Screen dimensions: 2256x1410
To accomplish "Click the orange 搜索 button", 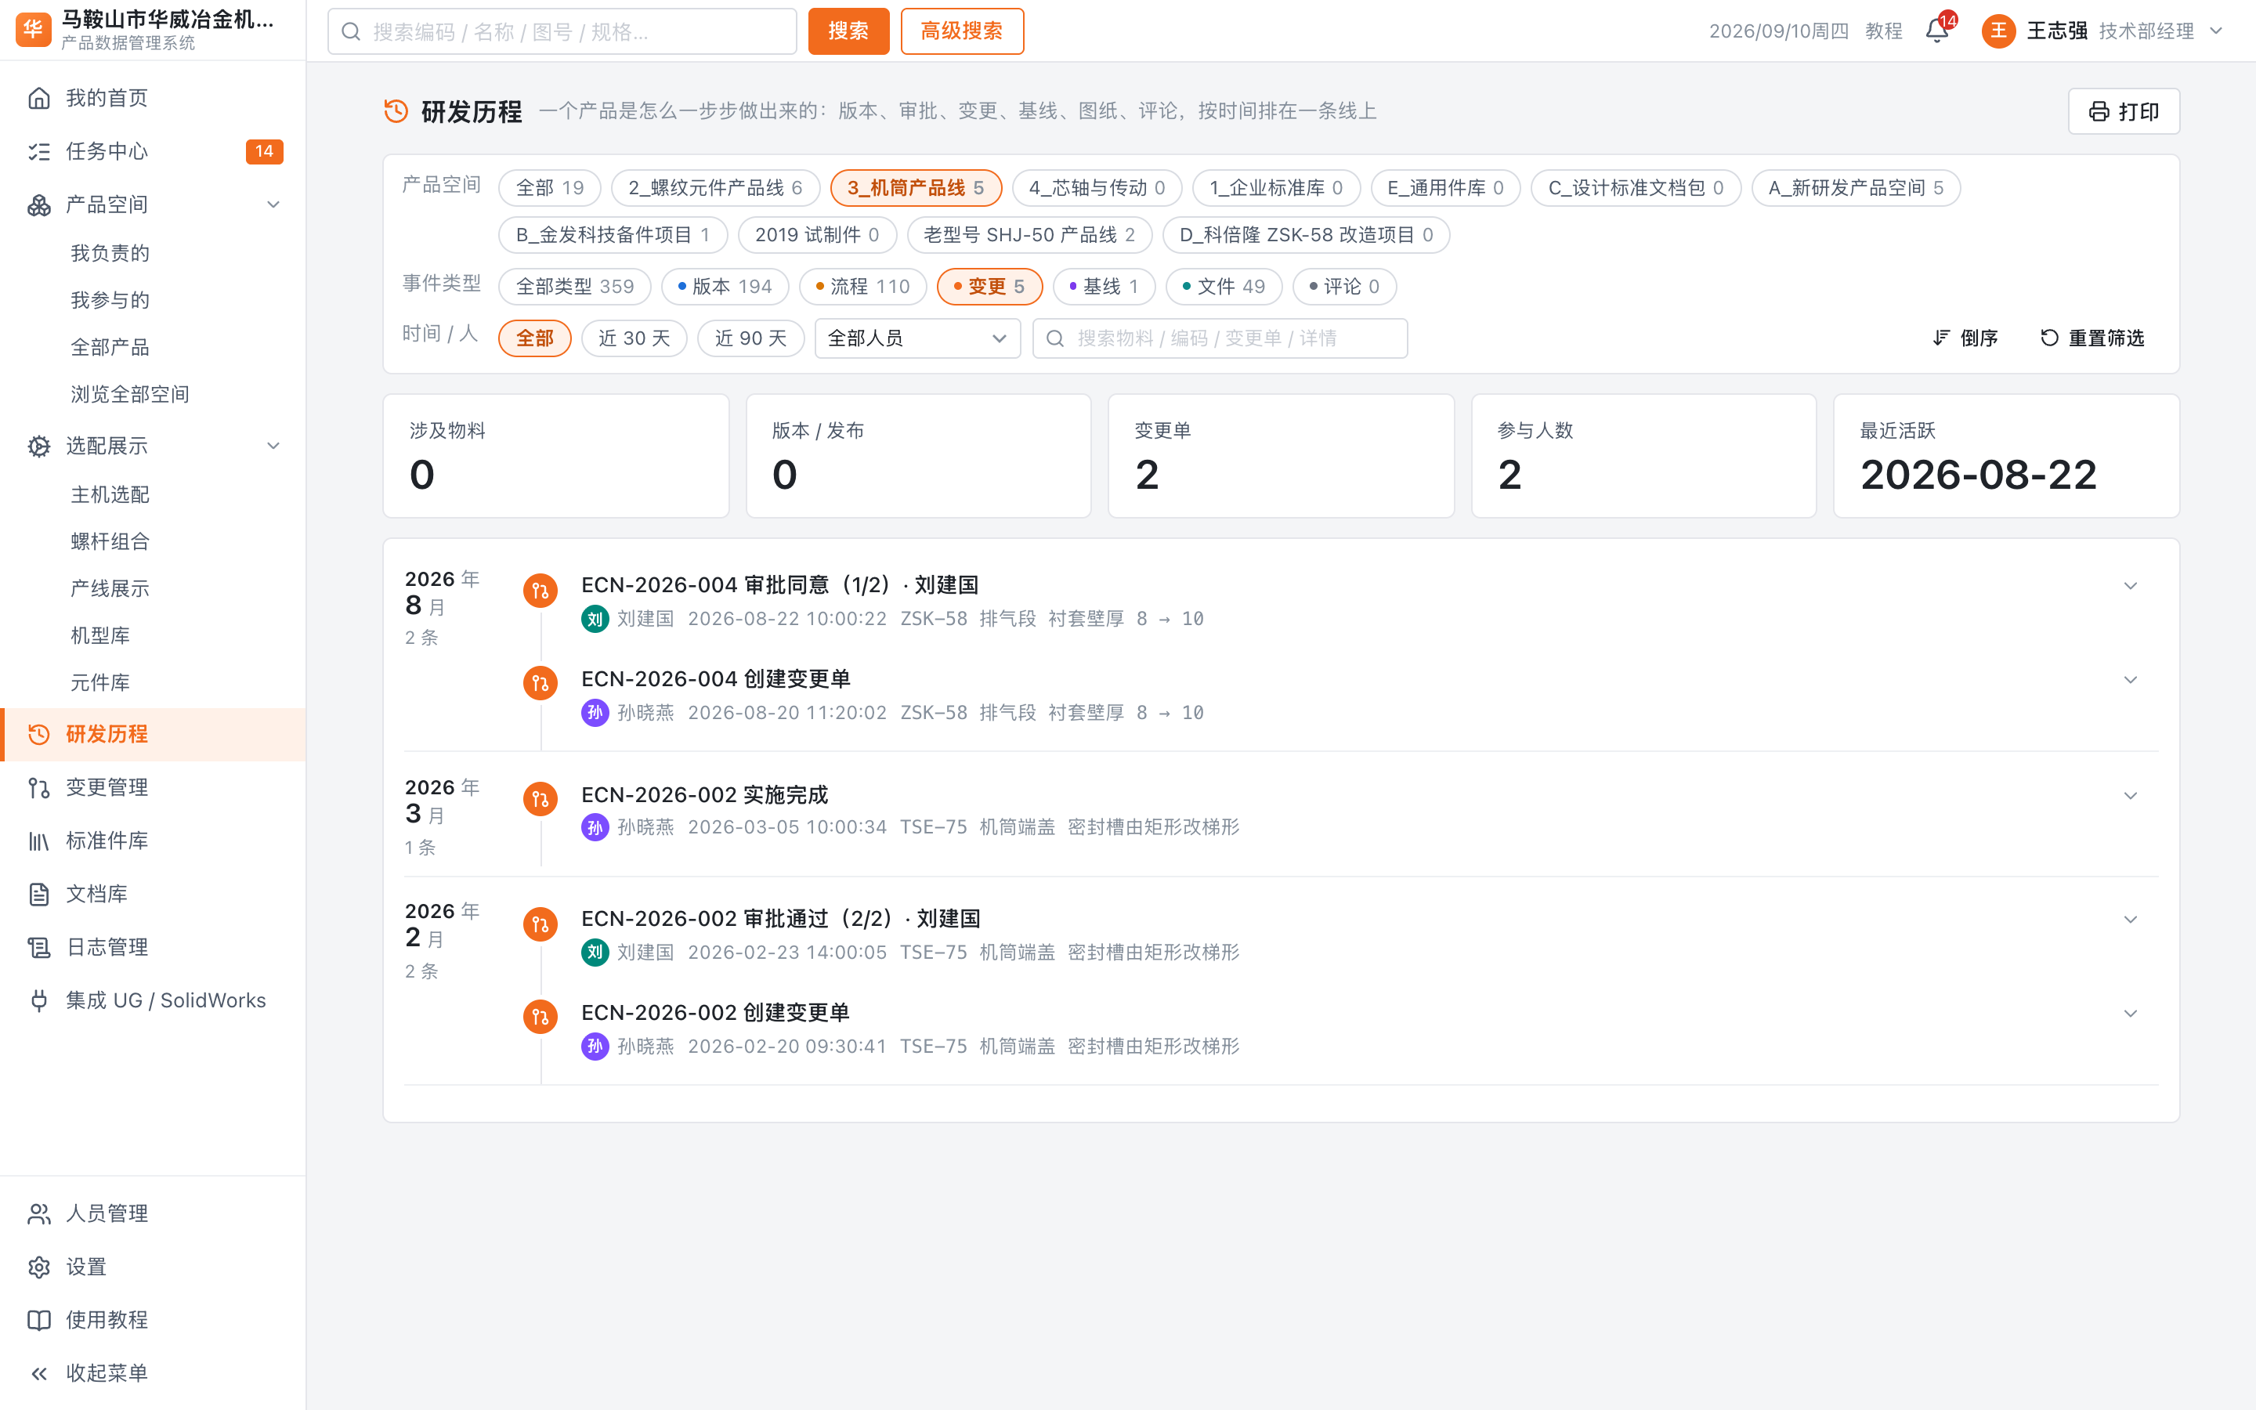I will 848,31.
